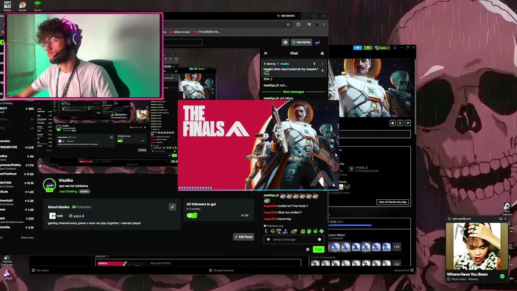
Task: Collapse the Kick chat panel
Action: point(265,53)
